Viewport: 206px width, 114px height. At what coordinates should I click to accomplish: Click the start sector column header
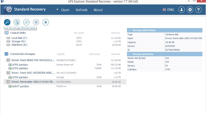(95, 54)
